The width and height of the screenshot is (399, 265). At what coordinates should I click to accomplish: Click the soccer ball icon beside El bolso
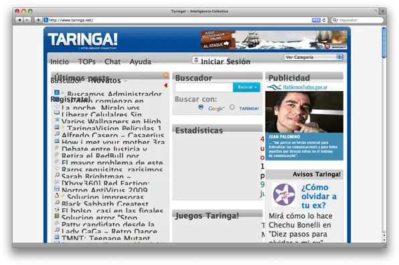click(57, 209)
